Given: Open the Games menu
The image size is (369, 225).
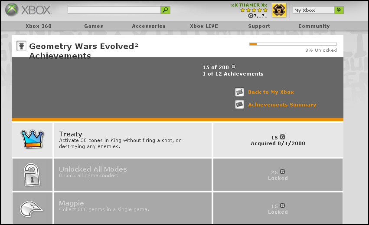Looking at the screenshot, I should 94,26.
